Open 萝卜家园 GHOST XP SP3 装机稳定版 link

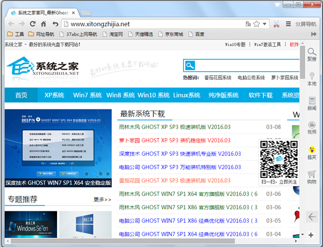click(174, 140)
